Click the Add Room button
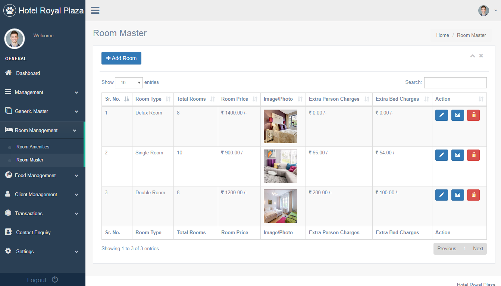 click(121, 58)
